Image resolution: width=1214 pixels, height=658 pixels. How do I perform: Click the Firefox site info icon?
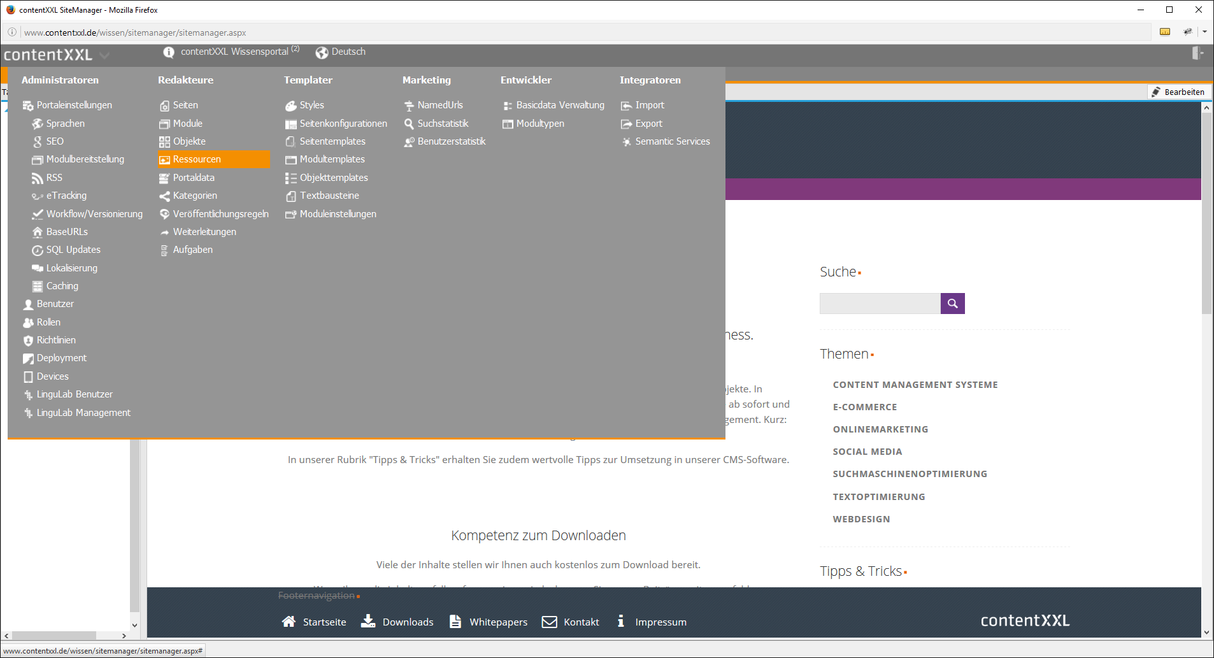(x=11, y=32)
